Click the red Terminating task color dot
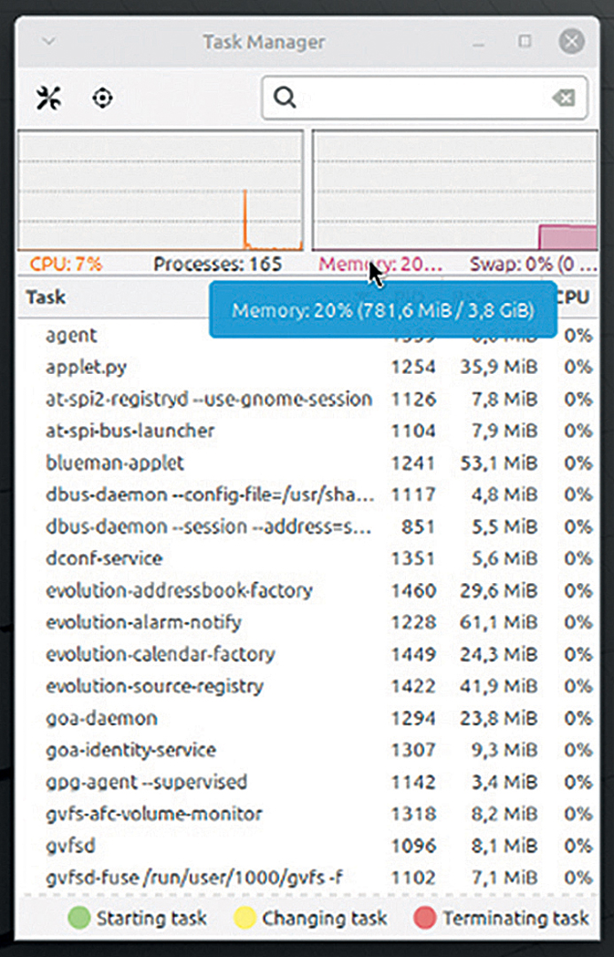 (x=424, y=917)
